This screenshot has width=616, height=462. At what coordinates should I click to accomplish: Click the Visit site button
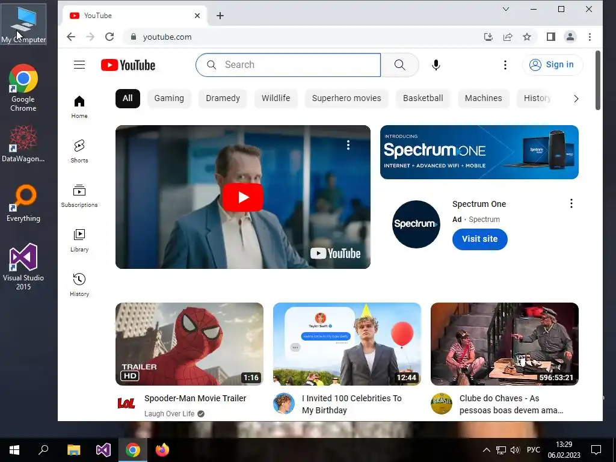tap(479, 239)
